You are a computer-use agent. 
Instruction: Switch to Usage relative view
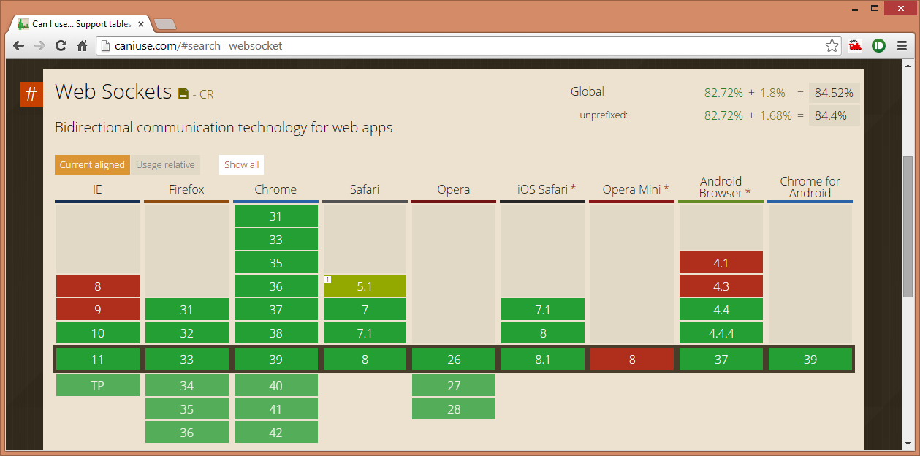pos(165,165)
